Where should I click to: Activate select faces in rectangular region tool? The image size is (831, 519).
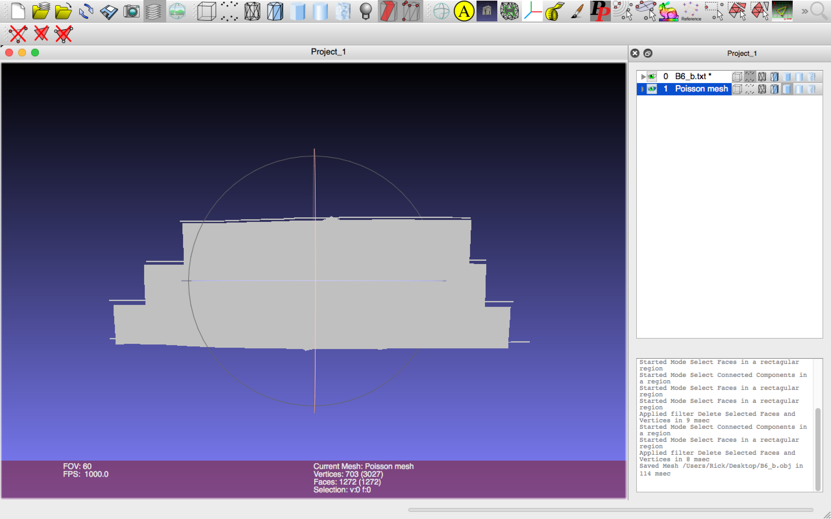click(737, 11)
